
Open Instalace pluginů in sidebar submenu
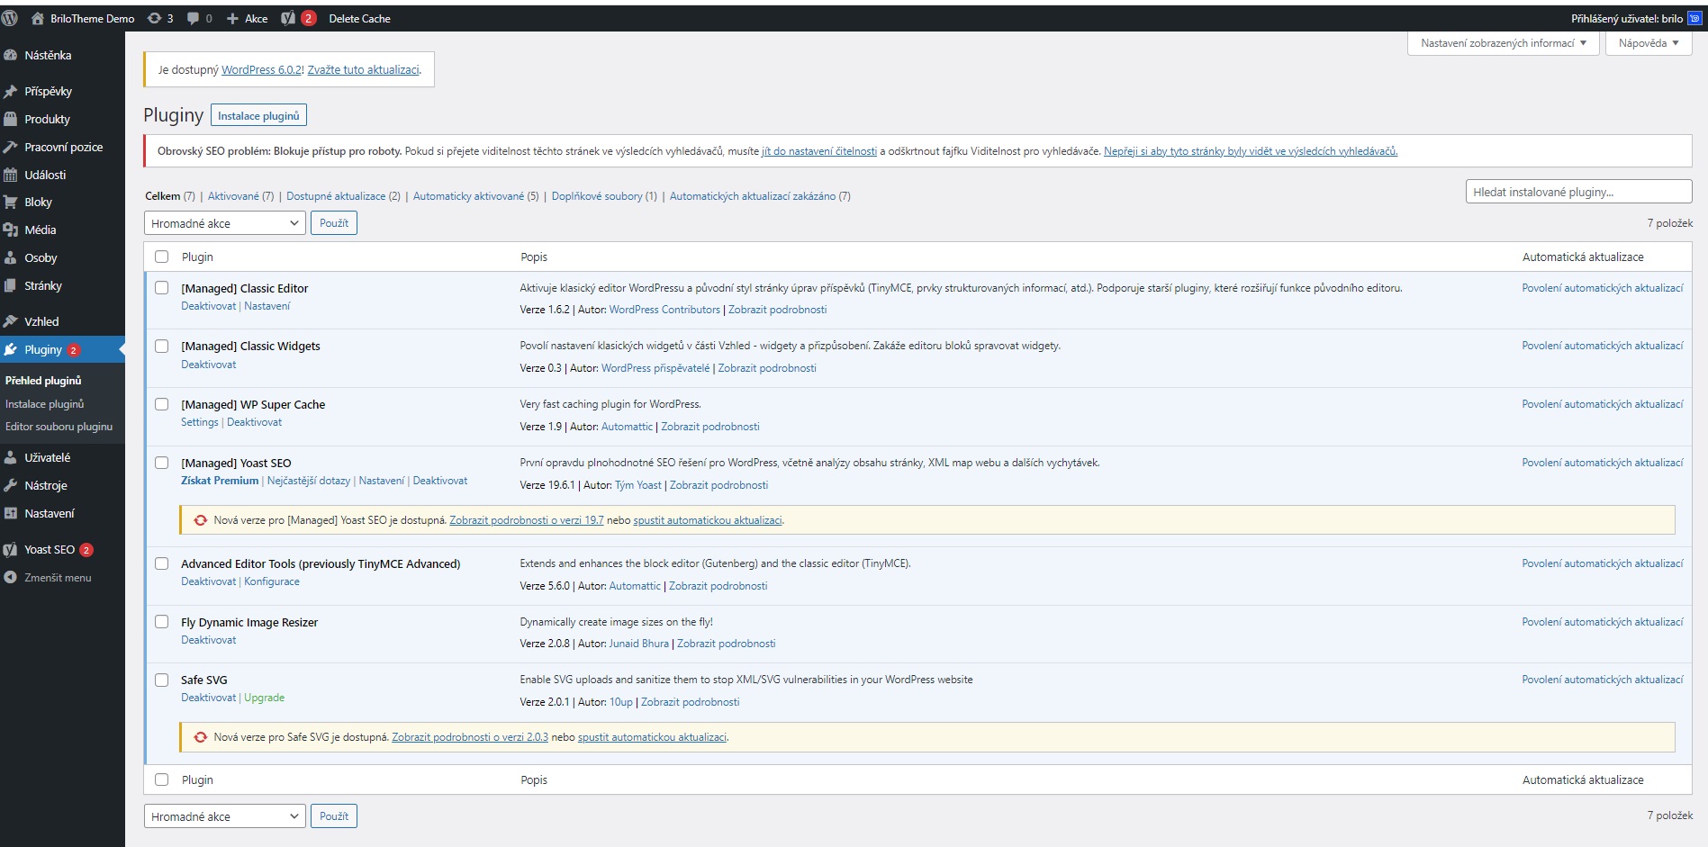coord(44,404)
